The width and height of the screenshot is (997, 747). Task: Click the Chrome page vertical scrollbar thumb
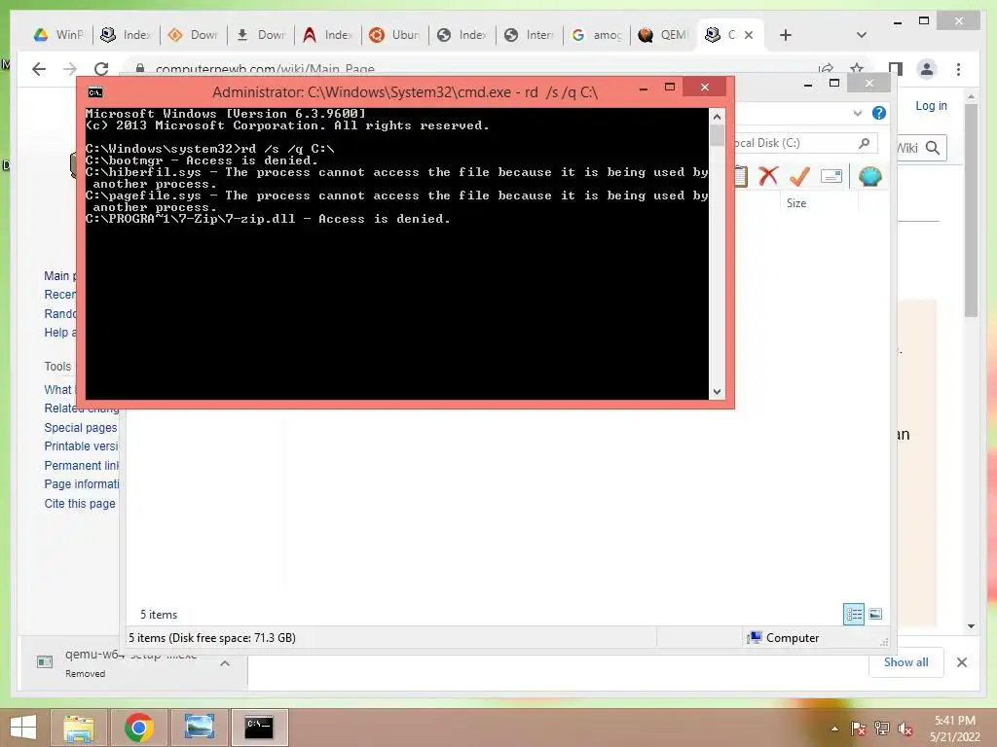971,210
